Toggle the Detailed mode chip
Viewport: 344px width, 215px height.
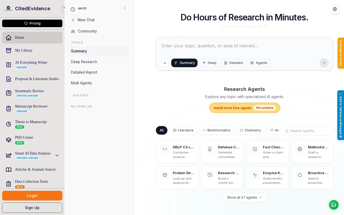(x=233, y=63)
